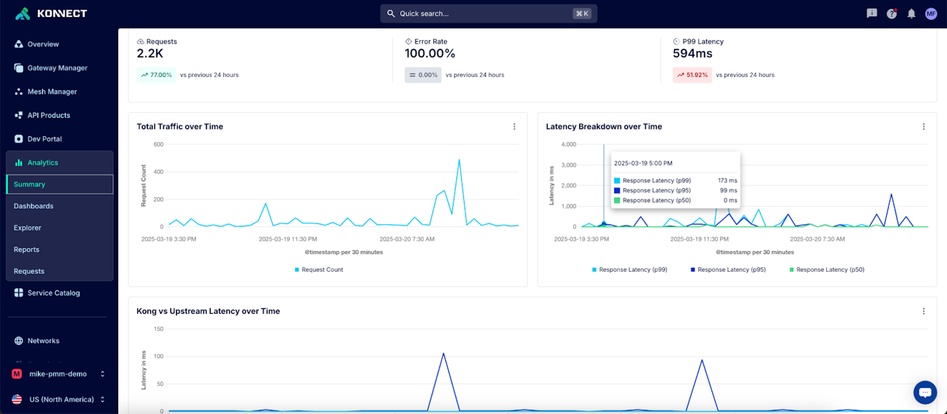
Task: Open Total Traffic chart options menu
Action: point(514,126)
